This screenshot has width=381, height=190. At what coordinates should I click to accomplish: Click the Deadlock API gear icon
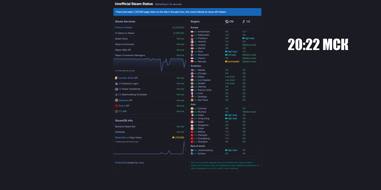click(116, 100)
